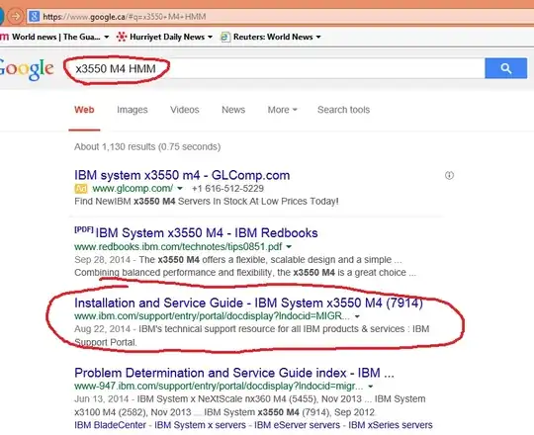Click the x3550 M4 HMM search box
534x435 pixels.
[x=274, y=68]
